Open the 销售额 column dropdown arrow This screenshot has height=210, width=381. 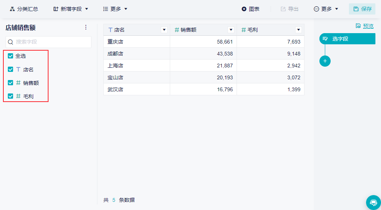[231, 30]
